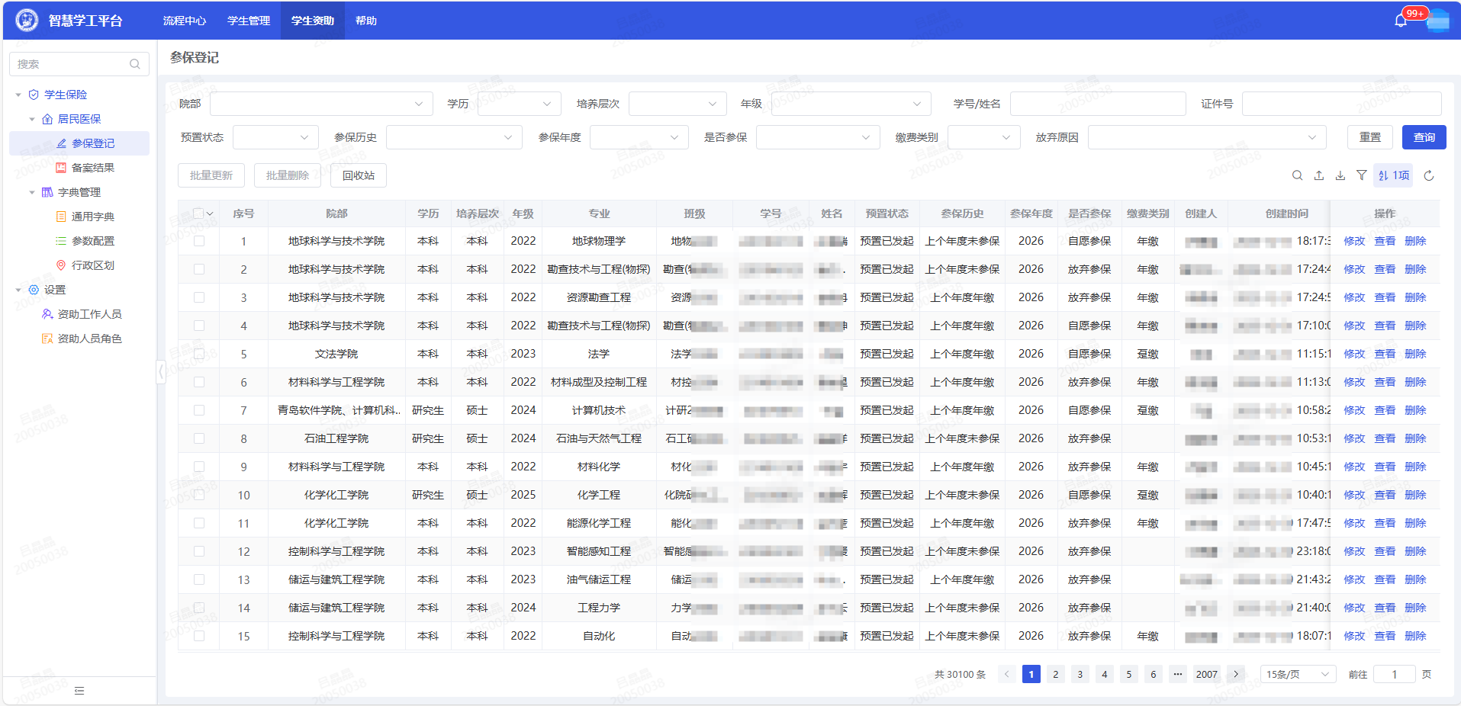Click the upload icon in table toolbar

(1318, 175)
